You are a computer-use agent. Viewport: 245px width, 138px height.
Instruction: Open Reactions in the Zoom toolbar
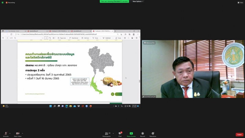point(153,133)
